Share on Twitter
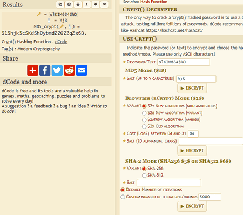243x215 pixels. tap(57, 70)
